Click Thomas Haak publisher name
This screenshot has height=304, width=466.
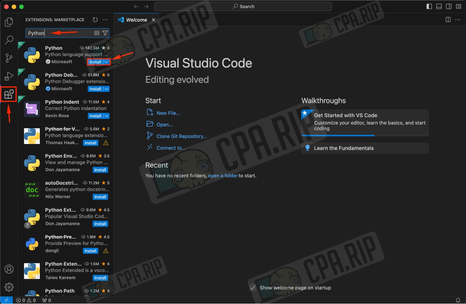point(62,143)
